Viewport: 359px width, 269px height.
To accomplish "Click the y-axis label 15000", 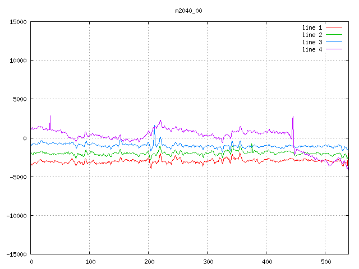I will [x=18, y=22].
